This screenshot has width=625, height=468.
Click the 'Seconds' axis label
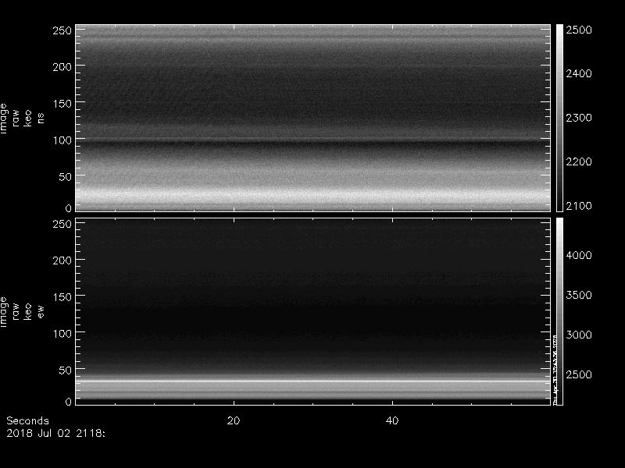click(27, 420)
